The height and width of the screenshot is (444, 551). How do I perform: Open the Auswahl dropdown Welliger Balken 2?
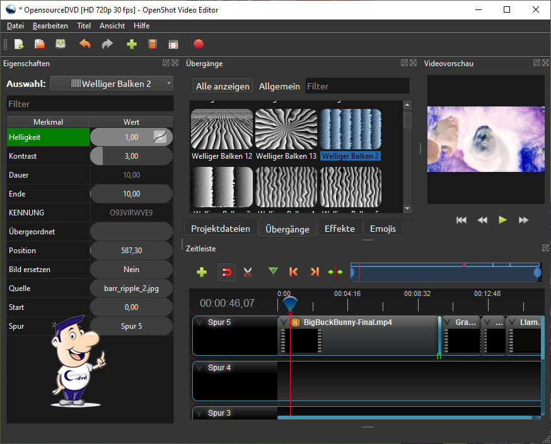click(x=112, y=84)
